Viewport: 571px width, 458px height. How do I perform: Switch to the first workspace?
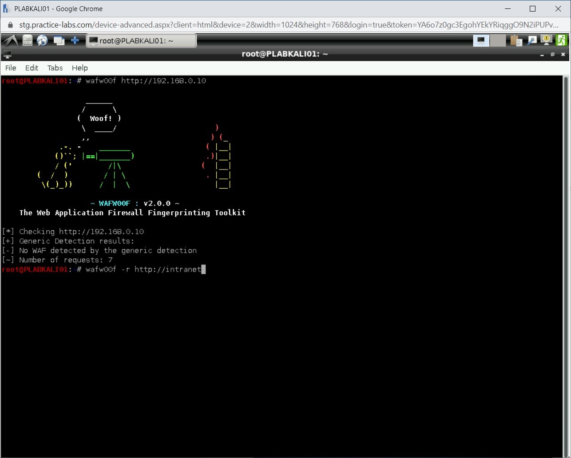481,41
